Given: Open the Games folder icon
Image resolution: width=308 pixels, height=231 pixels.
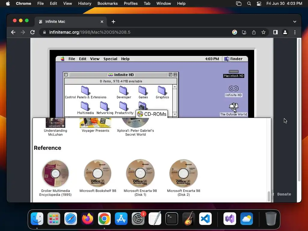Looking at the screenshot, I should click(143, 91).
